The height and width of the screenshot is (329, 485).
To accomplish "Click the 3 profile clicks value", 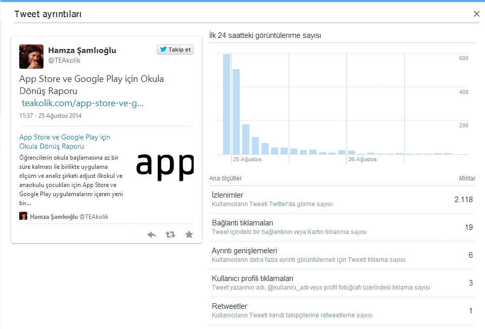I will pyautogui.click(x=470, y=283).
